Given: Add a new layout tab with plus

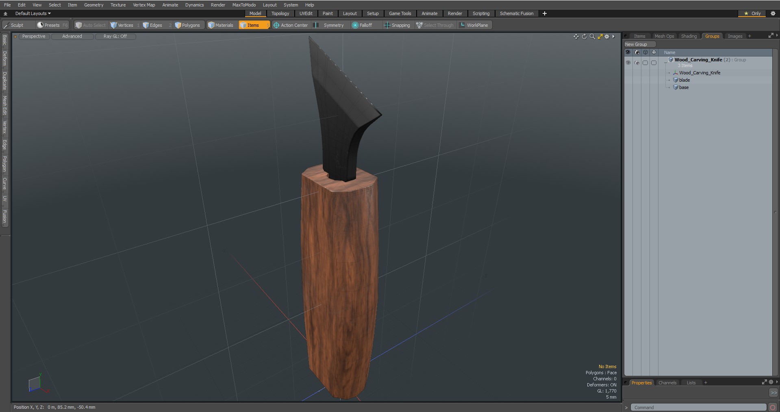Looking at the screenshot, I should point(544,13).
